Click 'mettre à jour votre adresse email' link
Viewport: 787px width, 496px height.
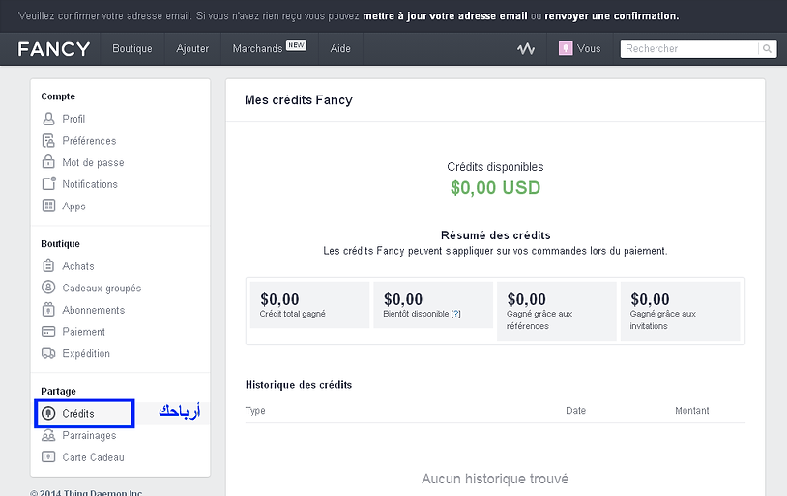(445, 16)
